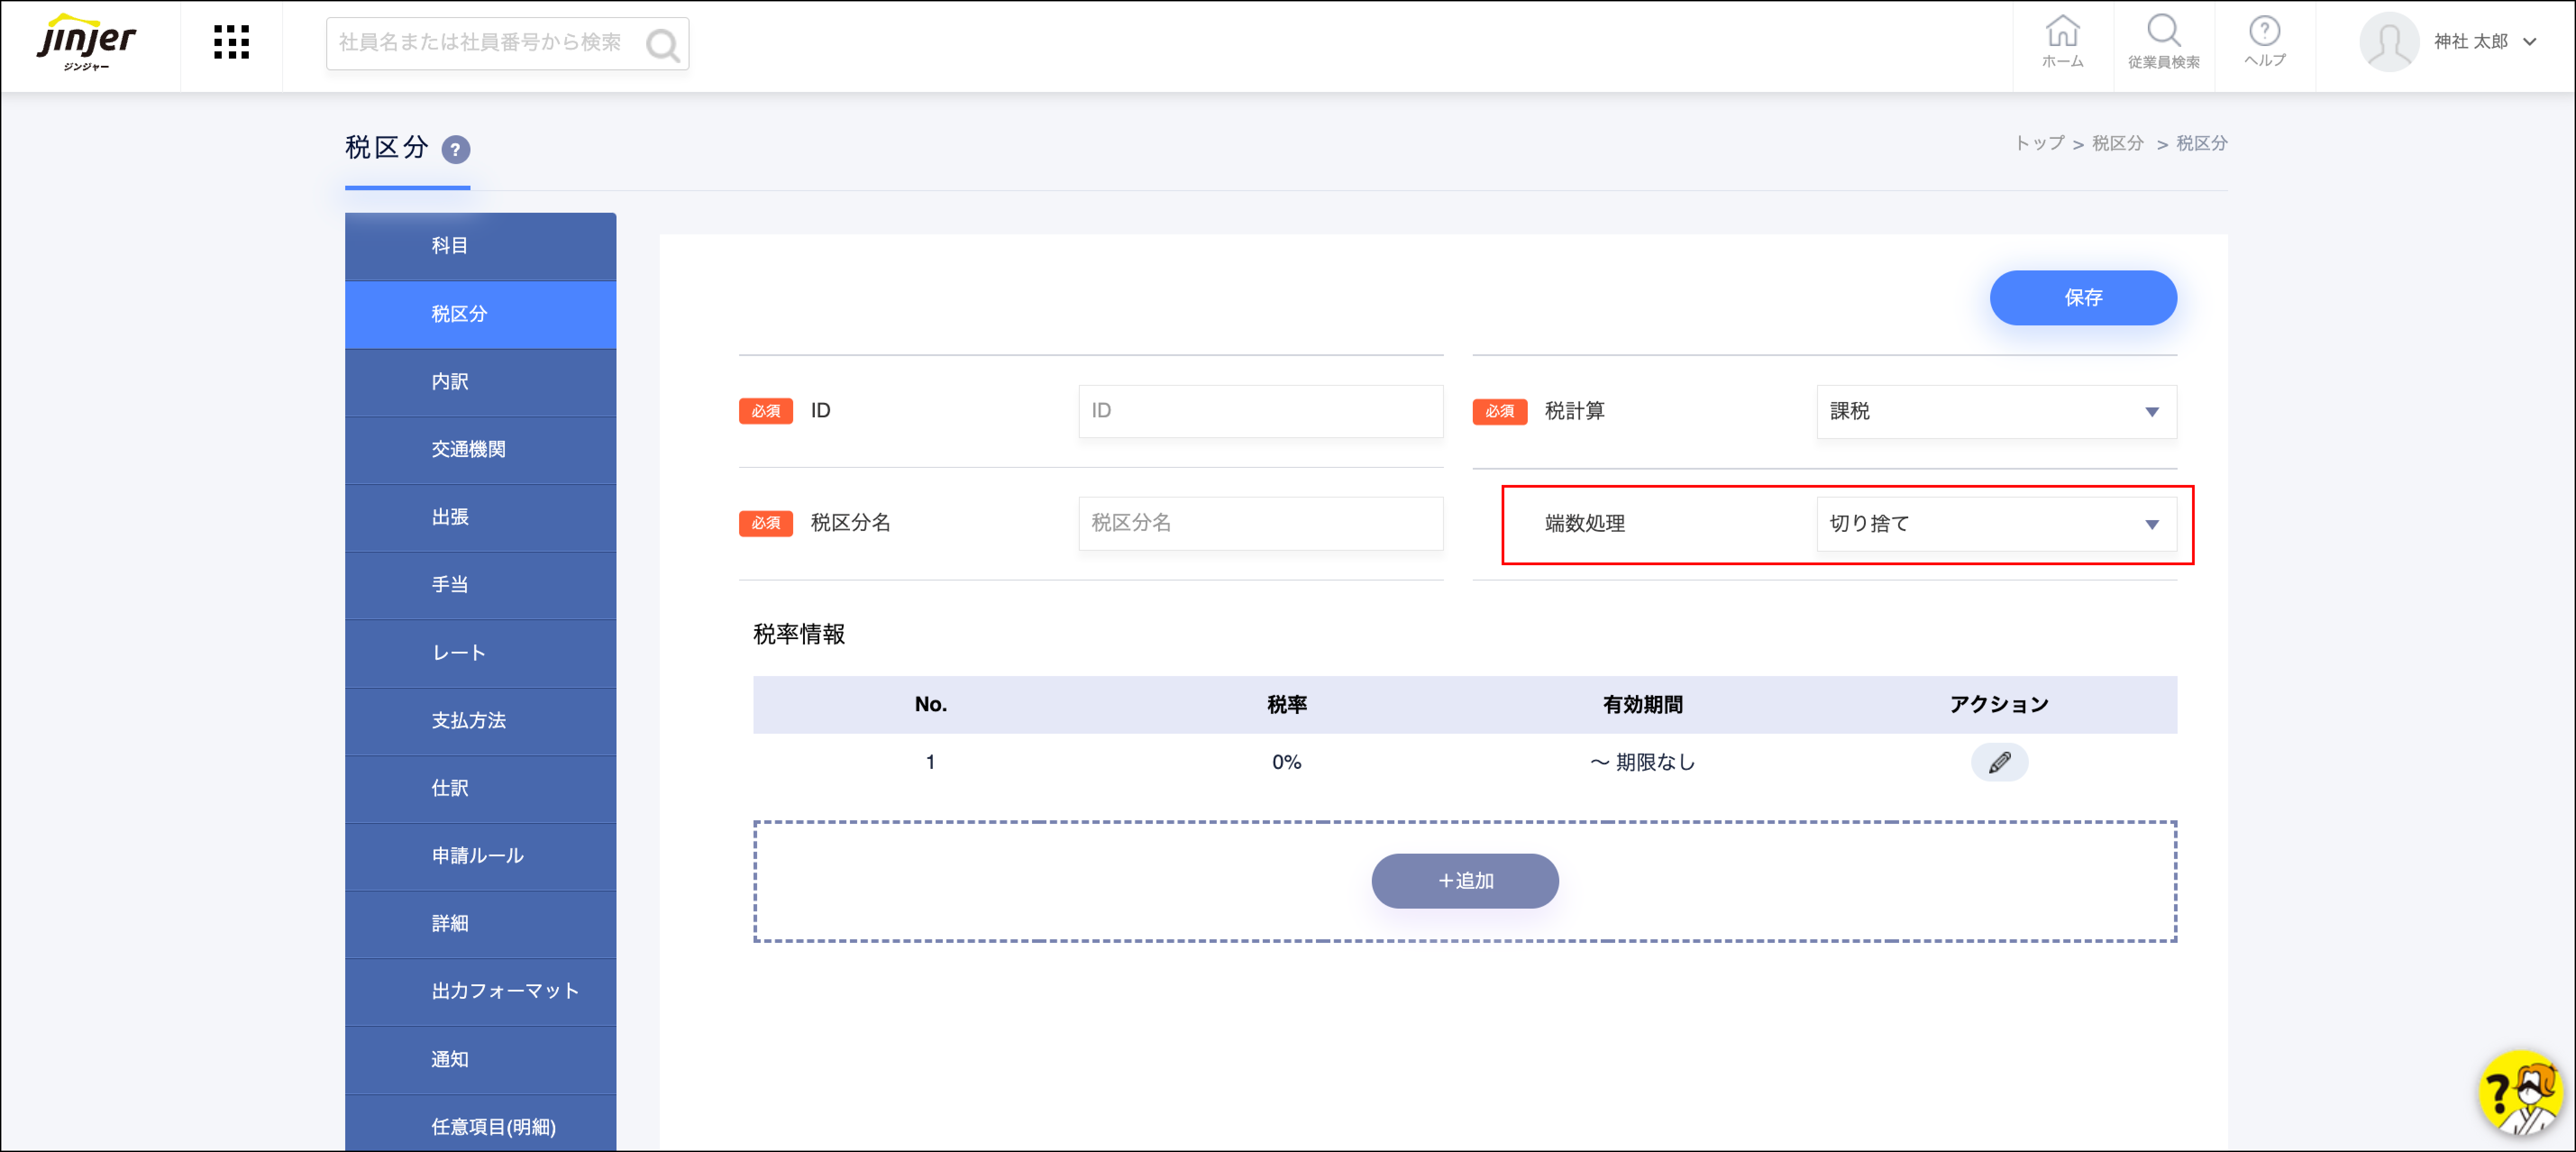This screenshot has height=1152, width=2576.
Task: Select 交通機関 in the sidebar
Action: [480, 450]
